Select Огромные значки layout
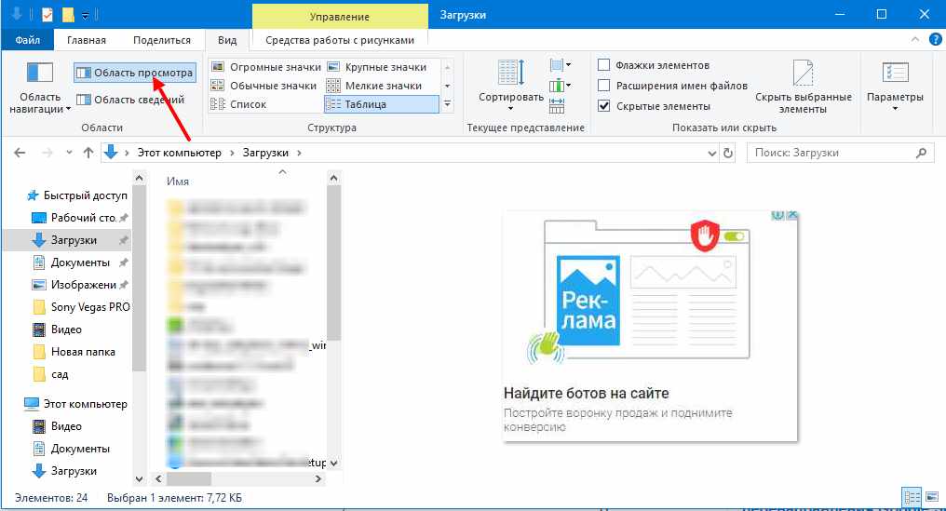 (x=266, y=67)
